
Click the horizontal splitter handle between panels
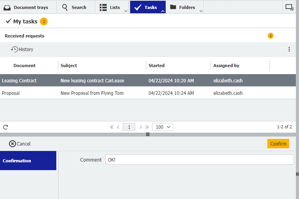(148, 134)
